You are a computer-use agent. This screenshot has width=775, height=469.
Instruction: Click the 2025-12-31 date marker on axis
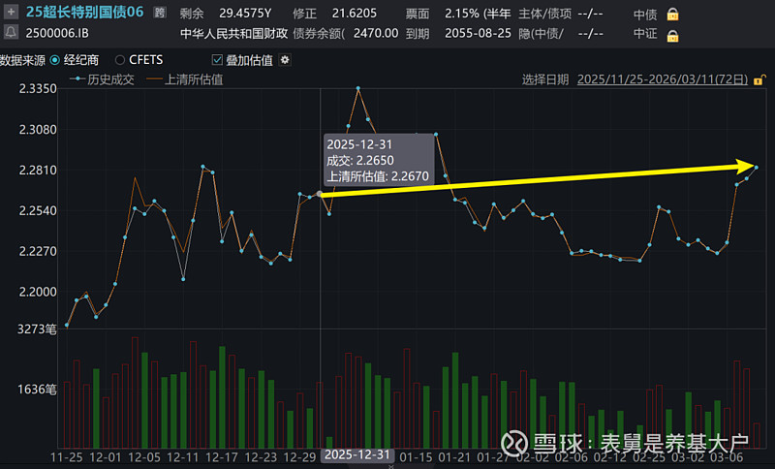click(356, 454)
